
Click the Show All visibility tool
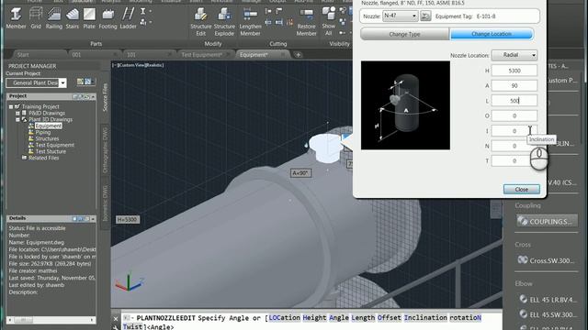[329, 22]
